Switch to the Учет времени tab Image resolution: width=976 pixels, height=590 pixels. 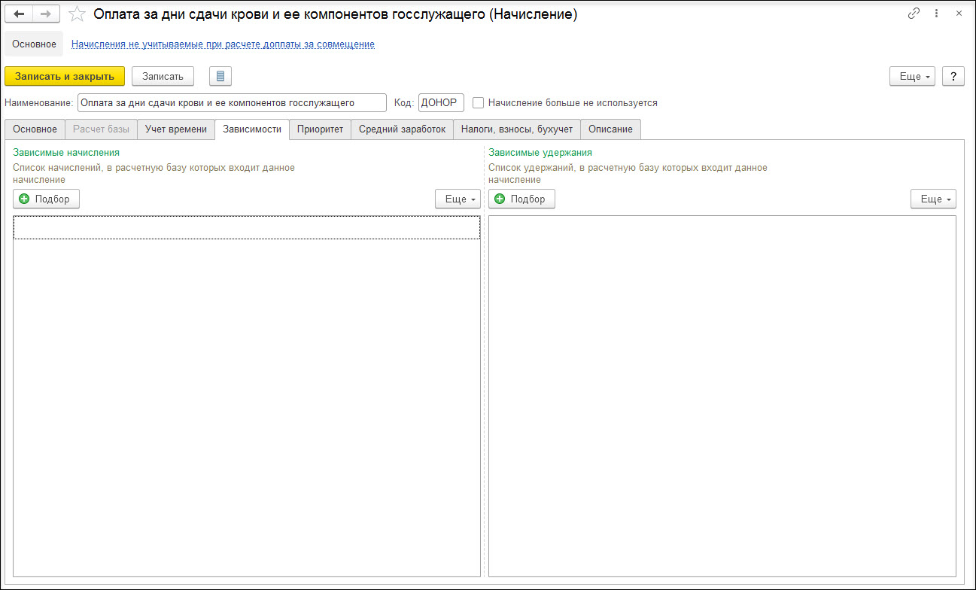[x=176, y=129]
